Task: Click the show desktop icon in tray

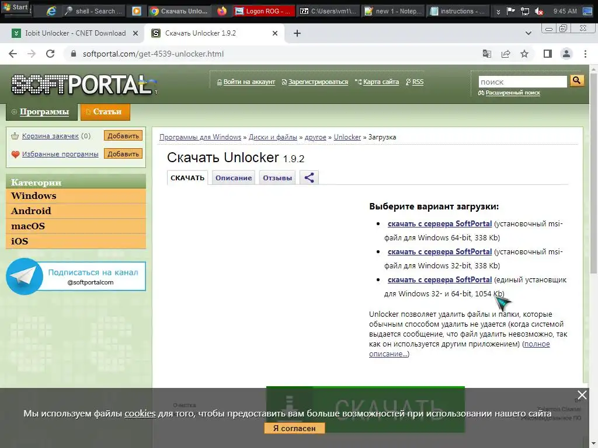Action: tap(587, 11)
